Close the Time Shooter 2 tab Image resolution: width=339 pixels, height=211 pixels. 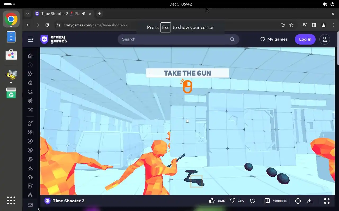pos(90,14)
